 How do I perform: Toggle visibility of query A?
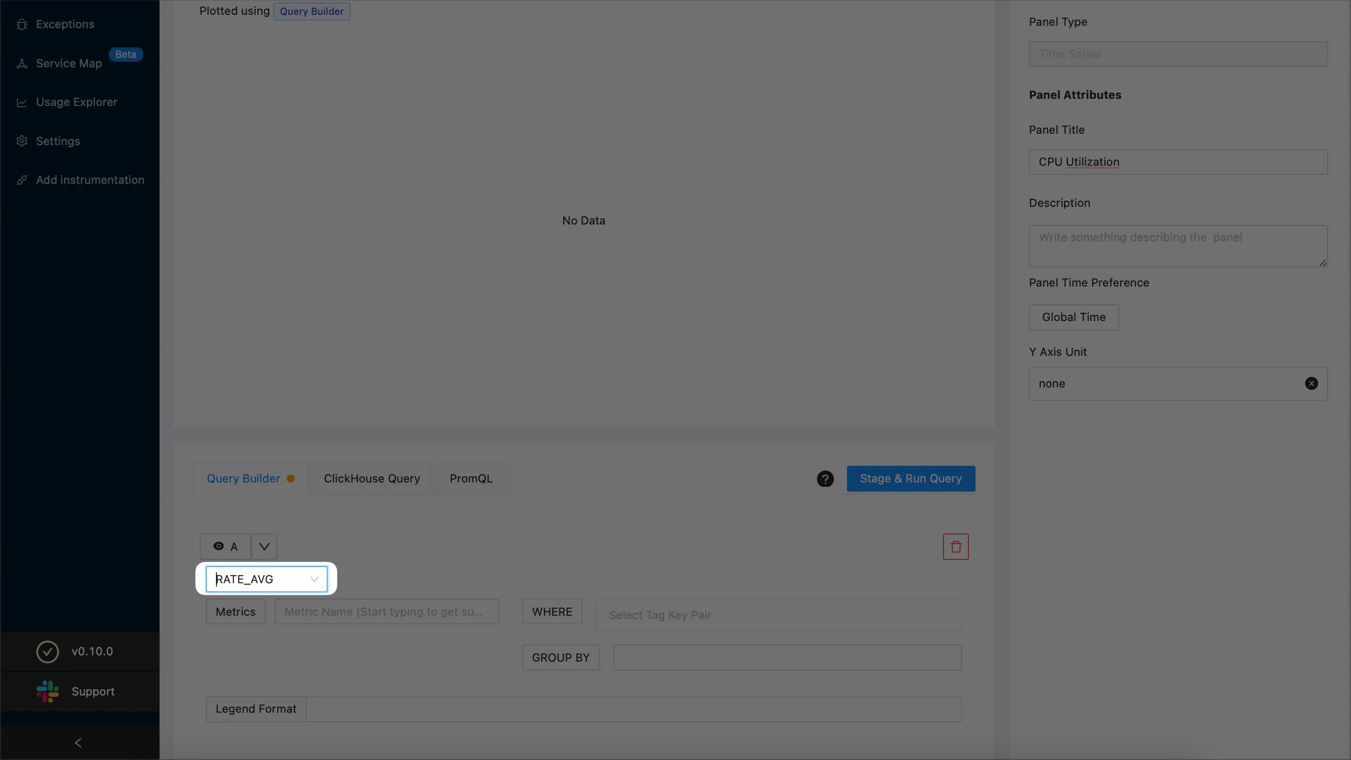click(225, 546)
